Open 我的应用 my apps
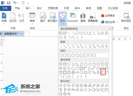This screenshot has width=133, height=96. click(x=108, y=22)
